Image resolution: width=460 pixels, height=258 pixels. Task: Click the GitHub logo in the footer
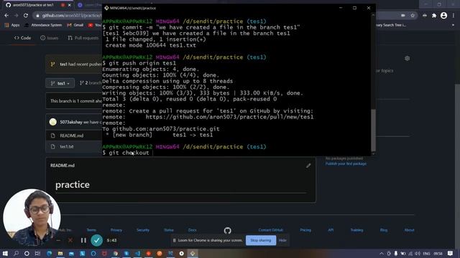[x=227, y=231]
